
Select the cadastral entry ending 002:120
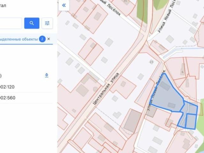coord(7,87)
